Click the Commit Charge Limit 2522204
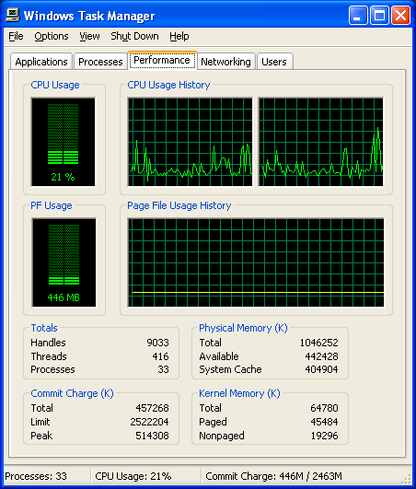 tap(149, 422)
